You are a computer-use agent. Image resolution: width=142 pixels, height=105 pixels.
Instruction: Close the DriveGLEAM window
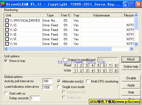(138, 4)
